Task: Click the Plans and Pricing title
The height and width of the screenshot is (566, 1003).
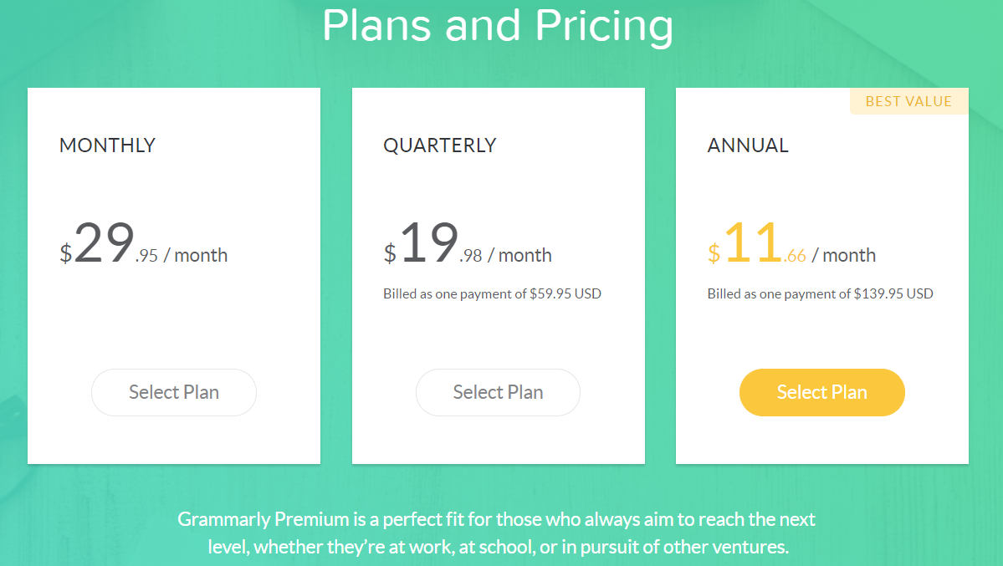Action: pos(498,26)
